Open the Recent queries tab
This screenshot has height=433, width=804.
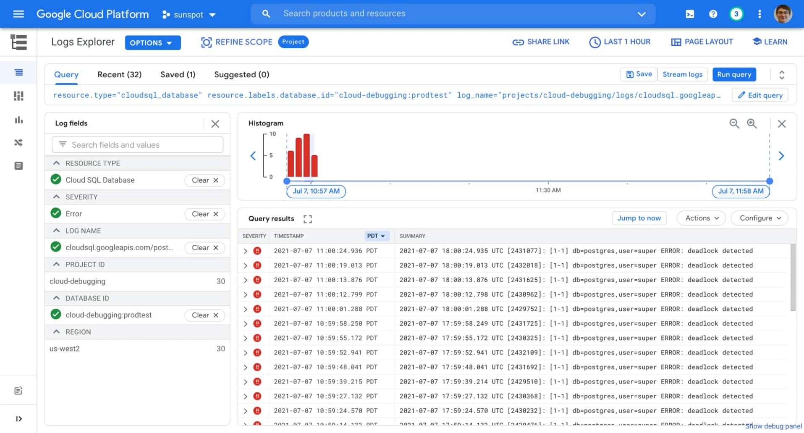119,74
